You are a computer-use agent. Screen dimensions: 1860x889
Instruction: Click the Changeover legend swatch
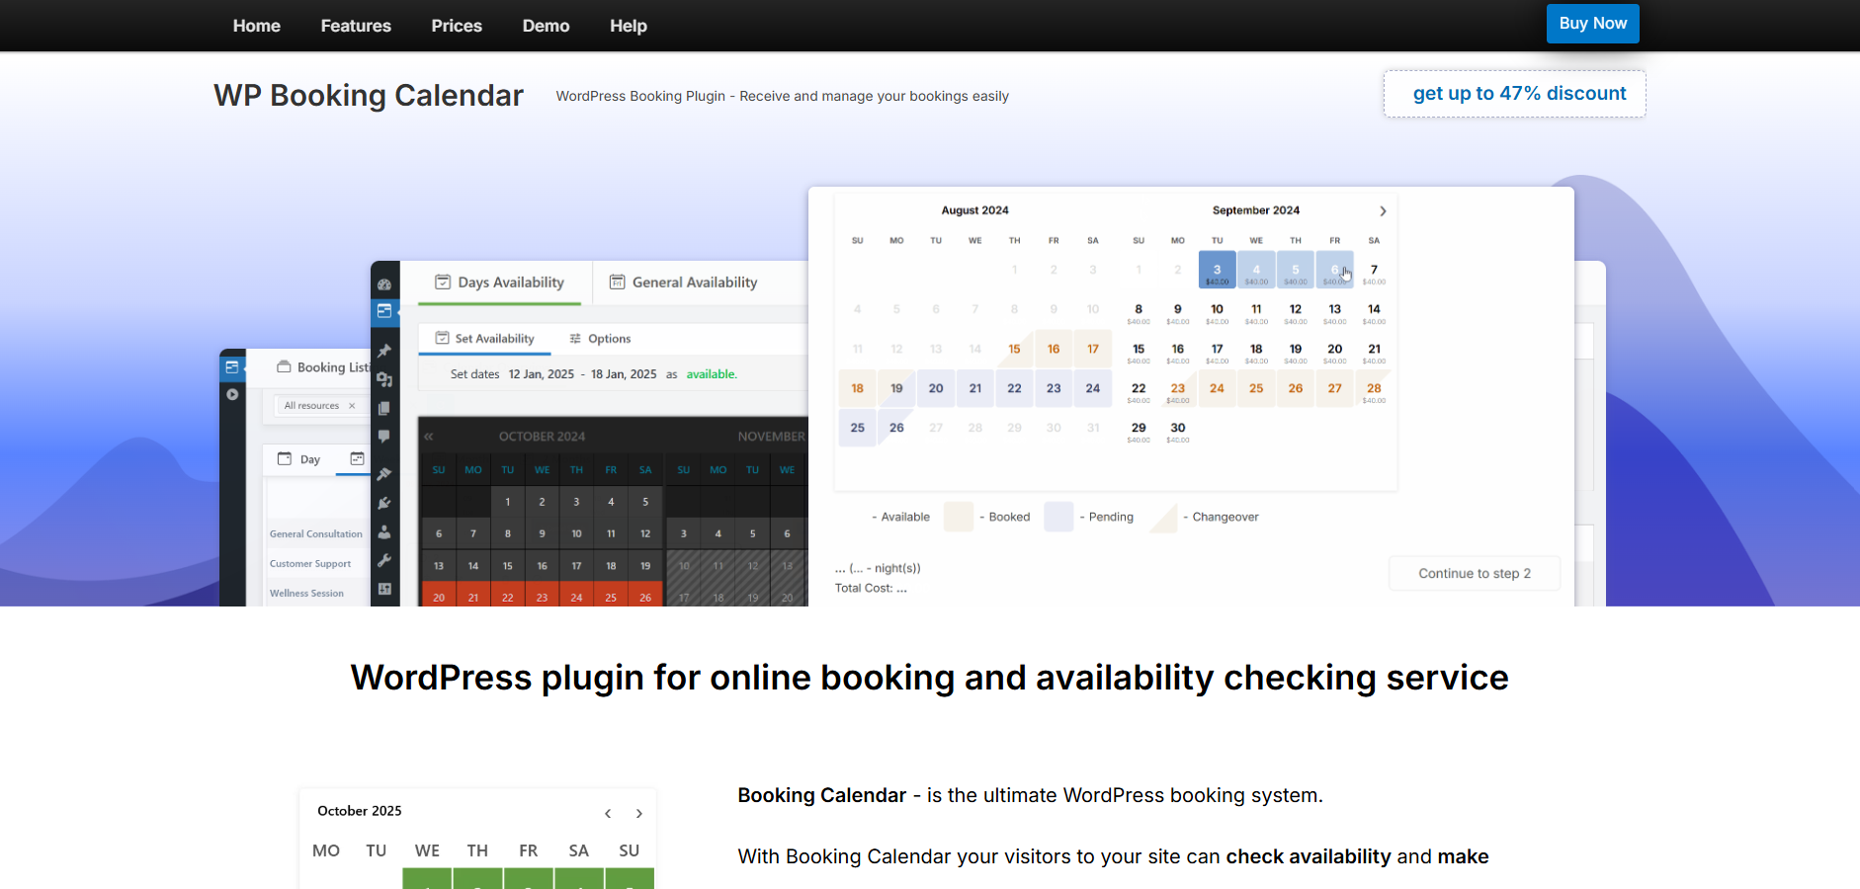pyautogui.click(x=1163, y=517)
